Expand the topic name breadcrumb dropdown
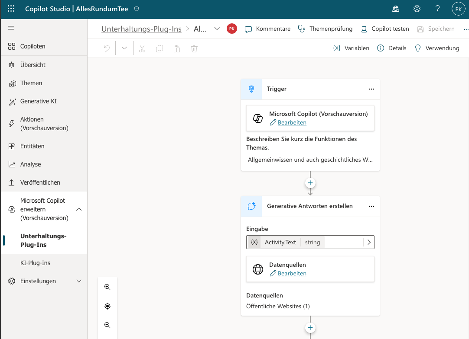This screenshot has height=339, width=469. point(217,29)
